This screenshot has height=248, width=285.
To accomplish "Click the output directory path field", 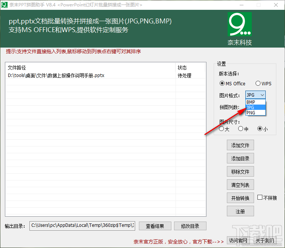I will pyautogui.click(x=82, y=226).
